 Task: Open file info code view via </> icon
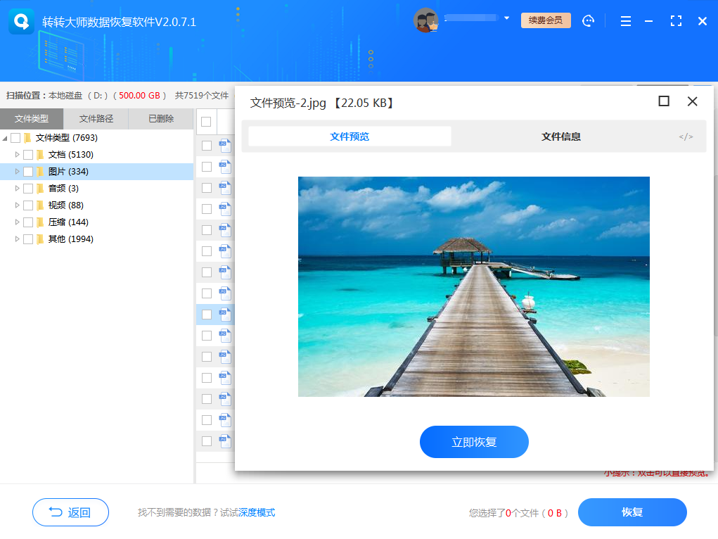coord(686,136)
